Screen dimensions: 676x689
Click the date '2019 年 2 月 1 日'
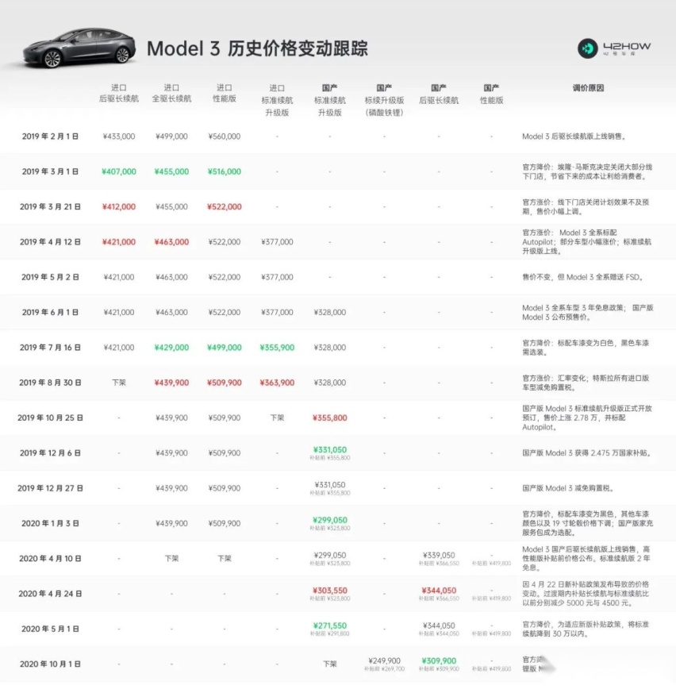pos(50,137)
